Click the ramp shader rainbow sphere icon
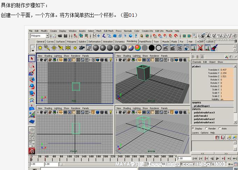This screenshot has height=170, width=238. click(x=138, y=48)
